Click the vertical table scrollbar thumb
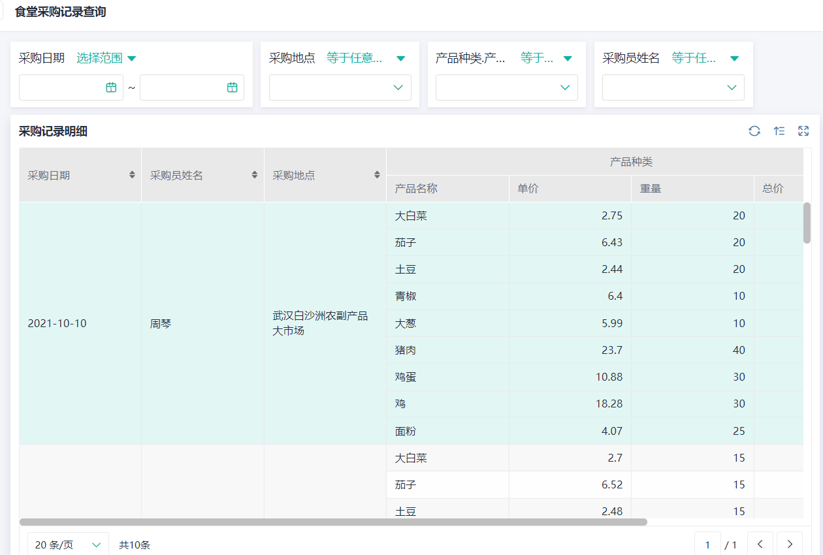 coord(807,223)
